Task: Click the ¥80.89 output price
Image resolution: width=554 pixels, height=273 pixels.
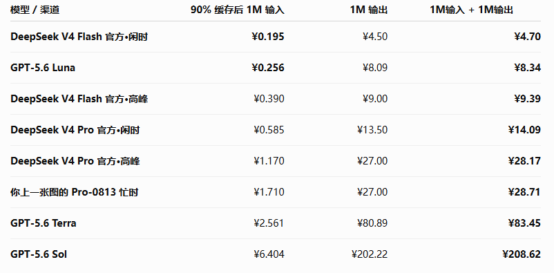Action: 372,223
